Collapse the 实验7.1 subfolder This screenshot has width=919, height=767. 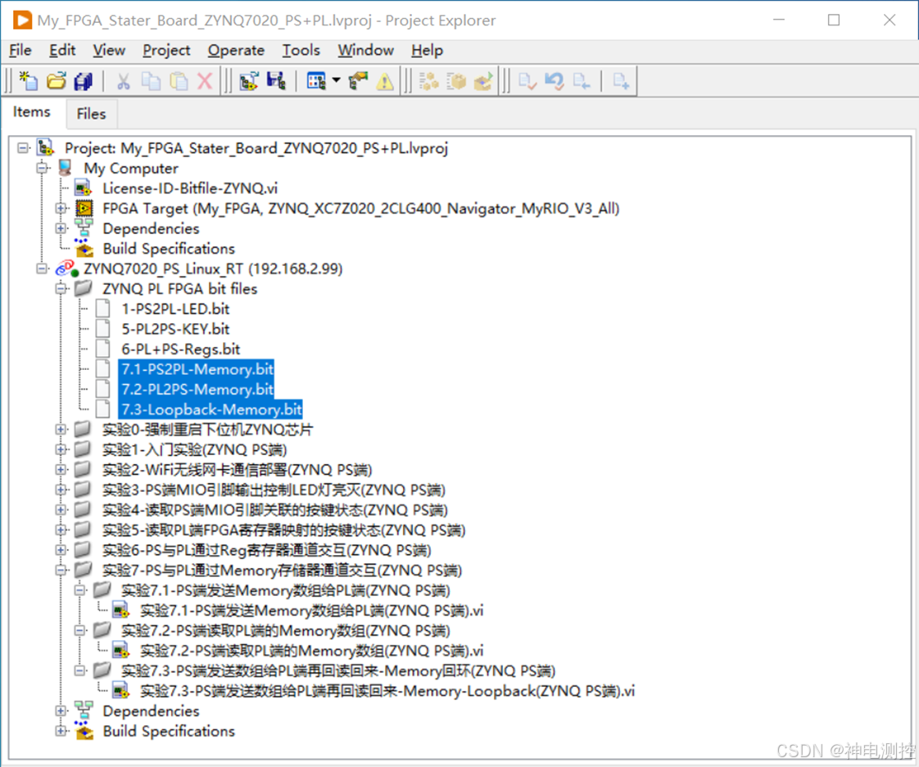[x=80, y=590]
